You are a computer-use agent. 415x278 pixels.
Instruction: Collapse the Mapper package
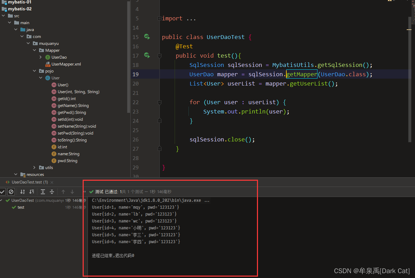[x=35, y=50]
